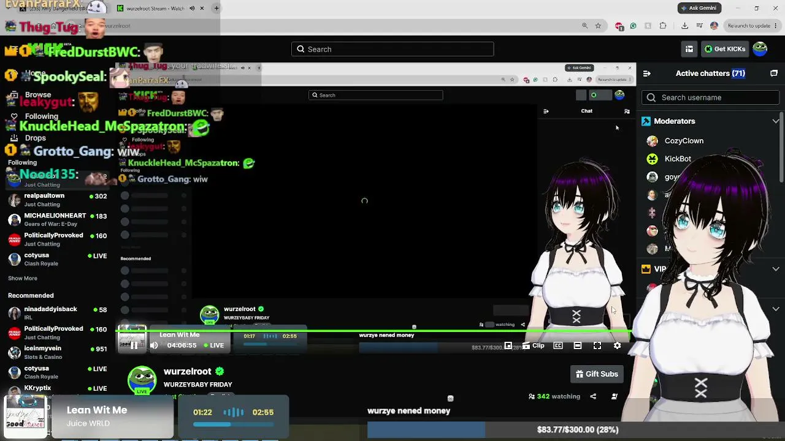
Task: Open the shop icon beside Get KICKs
Action: coord(689,49)
